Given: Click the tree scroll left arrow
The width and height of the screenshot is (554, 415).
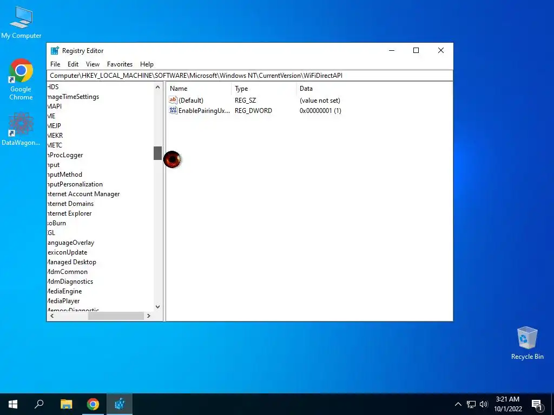Looking at the screenshot, I should [52, 316].
